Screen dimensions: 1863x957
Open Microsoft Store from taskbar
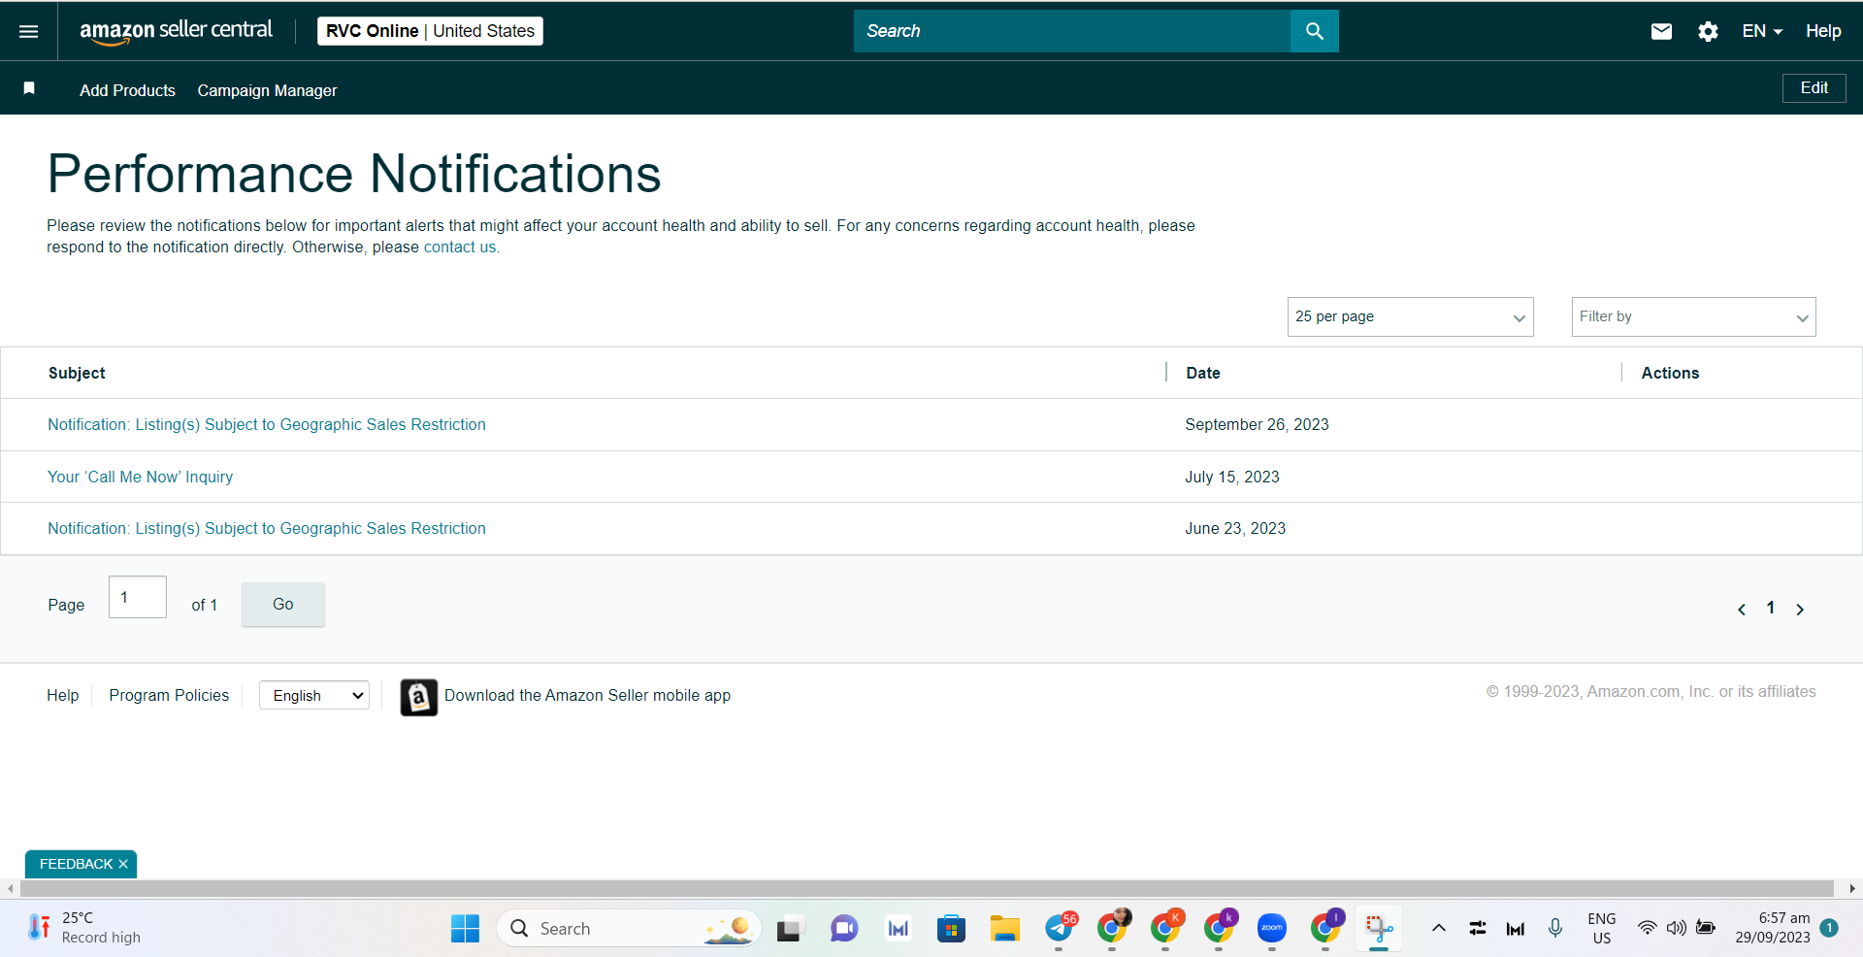click(951, 929)
